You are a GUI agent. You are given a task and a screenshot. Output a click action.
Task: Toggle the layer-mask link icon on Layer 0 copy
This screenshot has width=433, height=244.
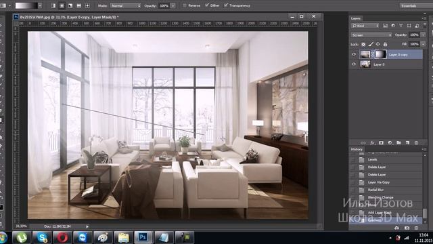pos(373,54)
